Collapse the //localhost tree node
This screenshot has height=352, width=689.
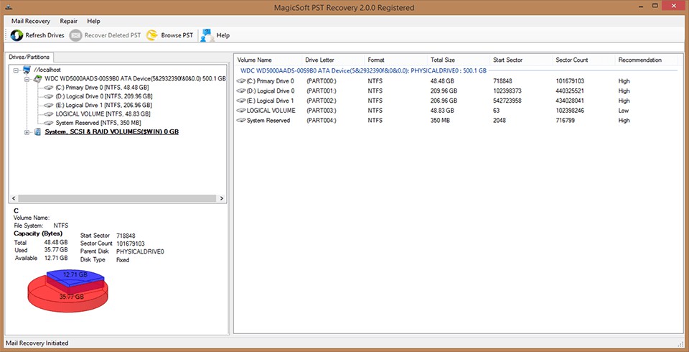point(17,70)
